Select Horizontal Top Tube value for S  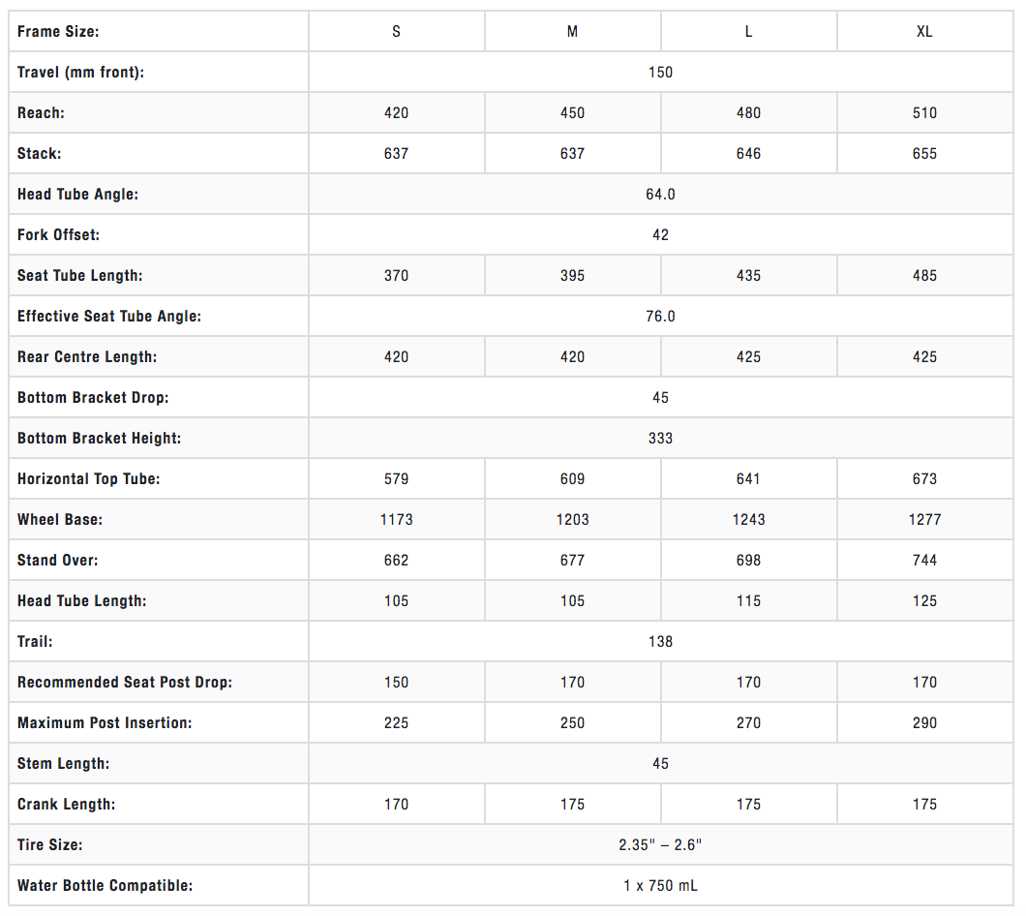pos(396,479)
